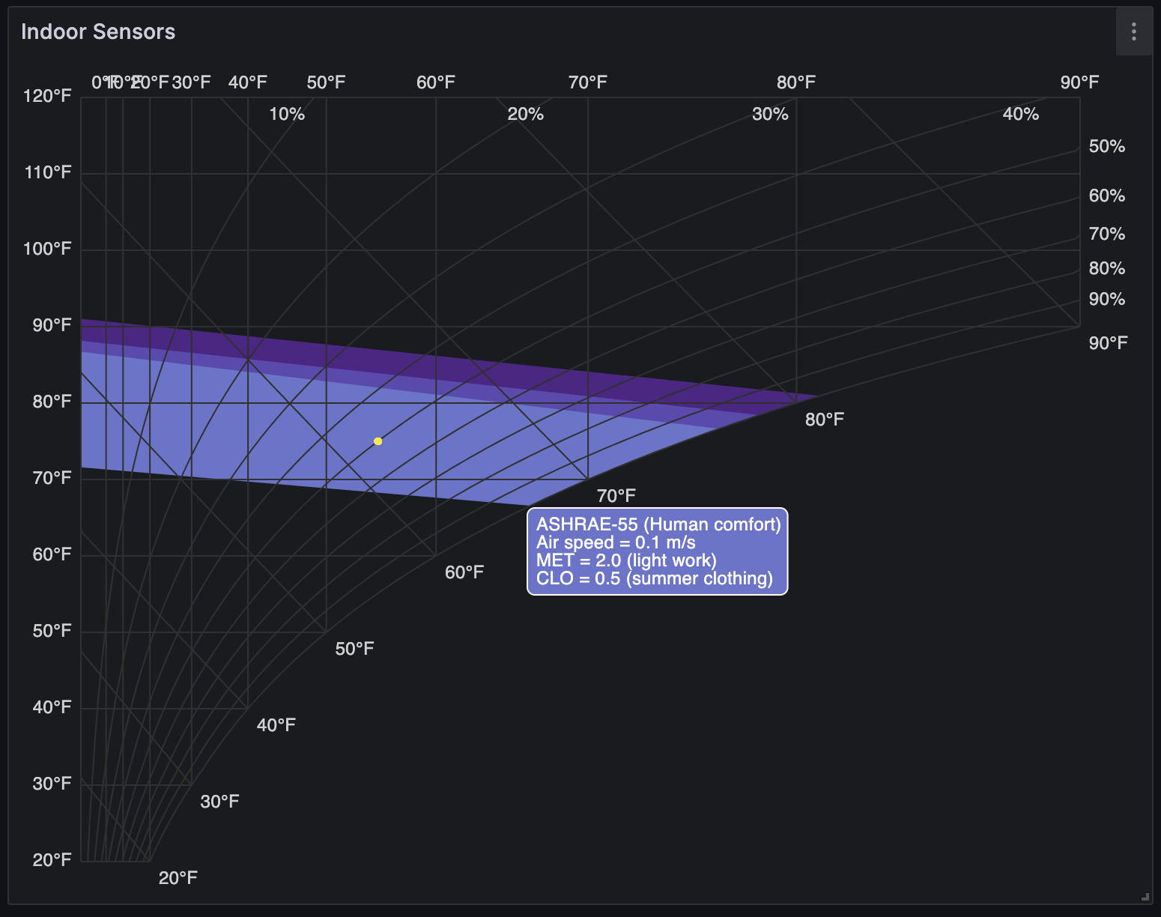Click the 80% relative humidity curve label
1161x917 pixels.
pyautogui.click(x=1107, y=268)
